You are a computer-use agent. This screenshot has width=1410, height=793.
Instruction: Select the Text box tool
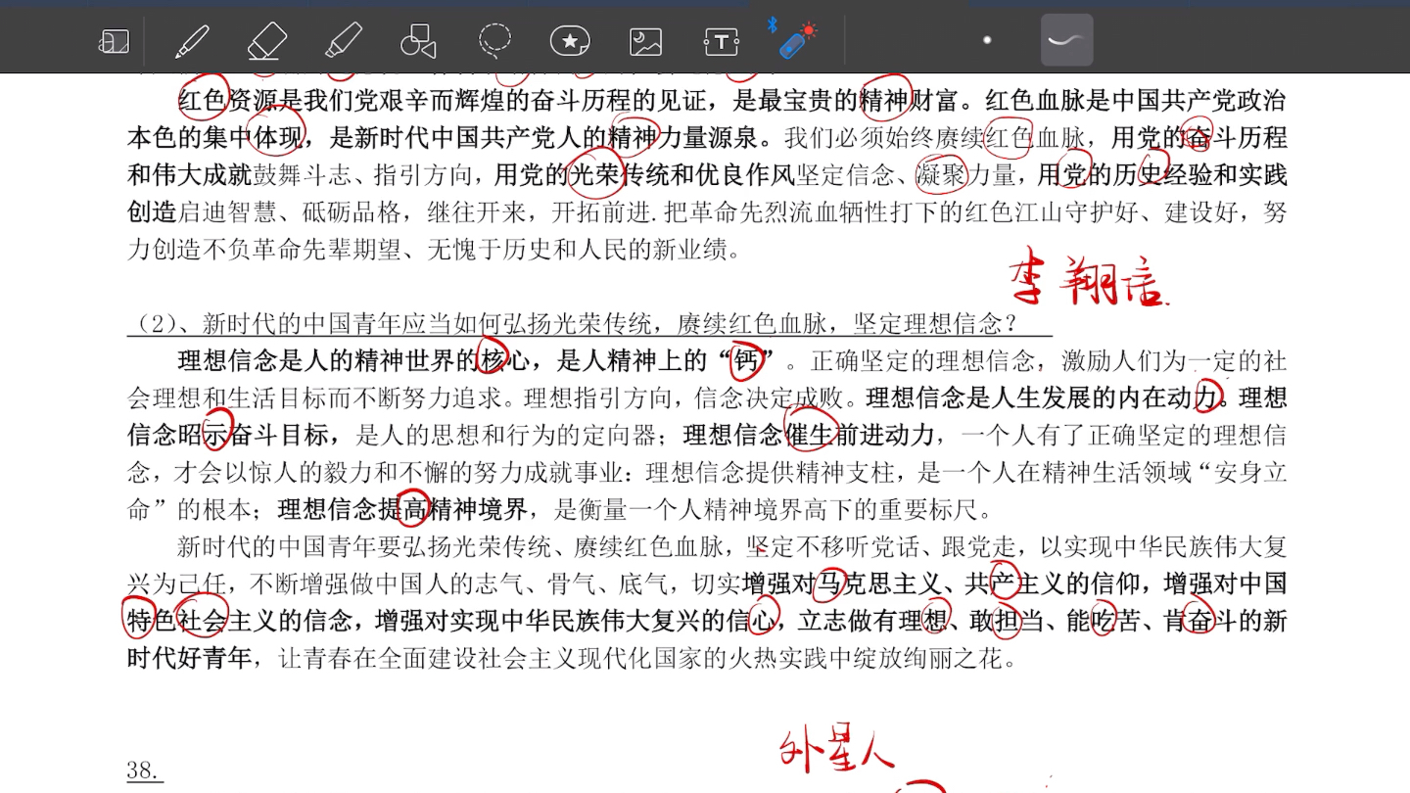tap(722, 41)
